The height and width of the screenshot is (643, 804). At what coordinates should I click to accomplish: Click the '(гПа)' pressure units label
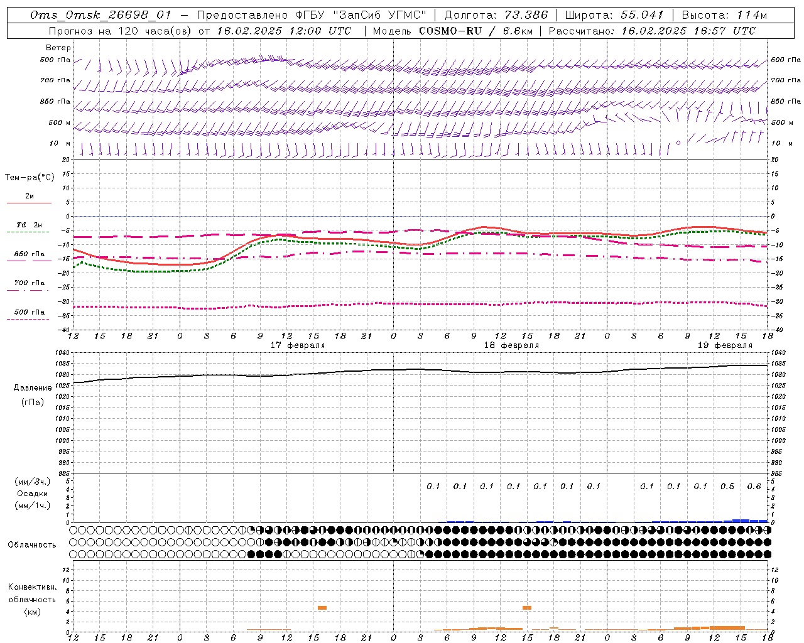(33, 403)
